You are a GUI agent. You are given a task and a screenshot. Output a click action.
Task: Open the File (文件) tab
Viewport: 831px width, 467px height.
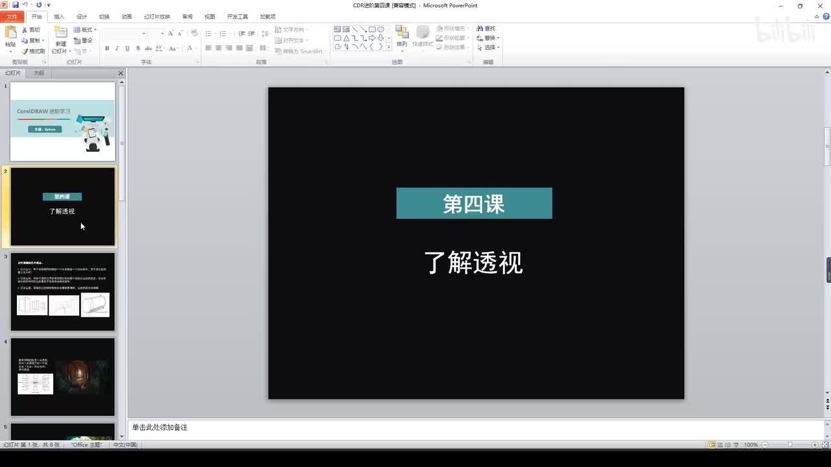point(12,16)
